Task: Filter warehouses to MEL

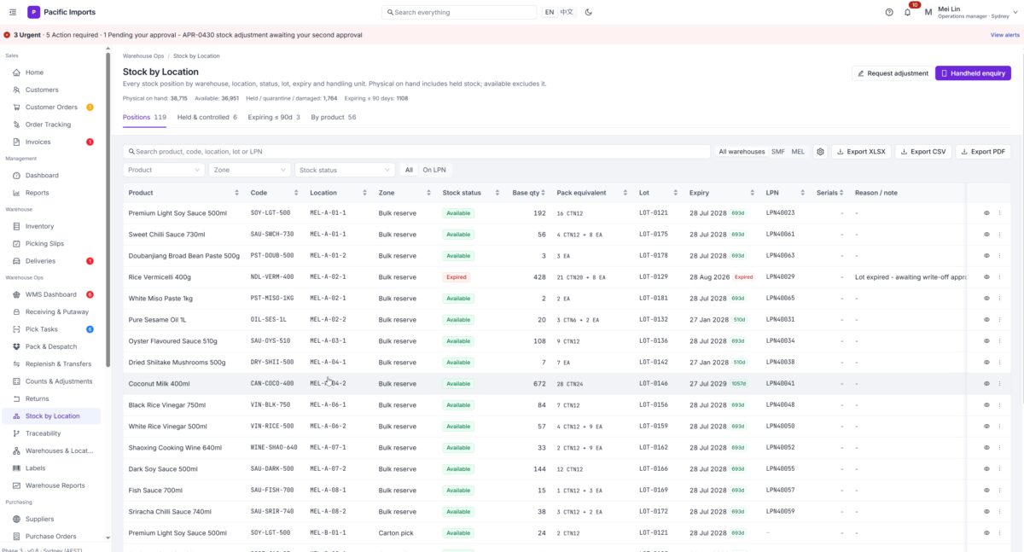Action: (798, 152)
